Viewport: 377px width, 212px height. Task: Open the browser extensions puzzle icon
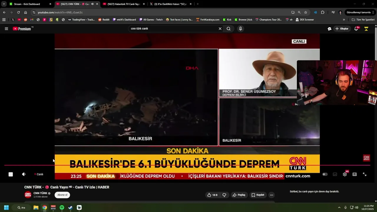click(323, 12)
